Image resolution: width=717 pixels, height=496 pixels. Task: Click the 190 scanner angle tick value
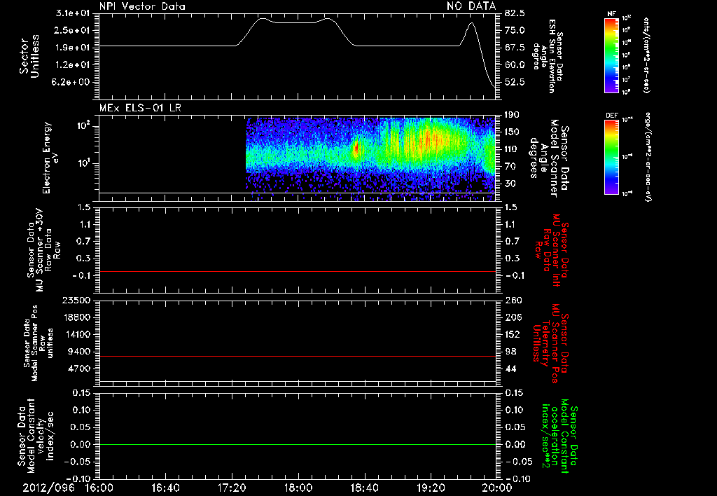pos(512,115)
